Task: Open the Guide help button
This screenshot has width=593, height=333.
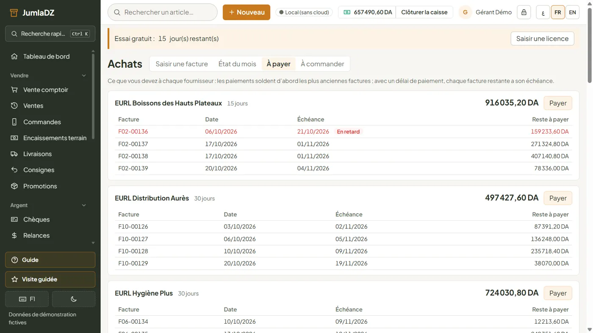Action: 50,260
